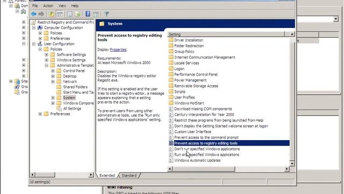Viewport: 344px width, 194px height.
Task: Select 'Don't run specified Windows applications'
Action: click(x=207, y=149)
